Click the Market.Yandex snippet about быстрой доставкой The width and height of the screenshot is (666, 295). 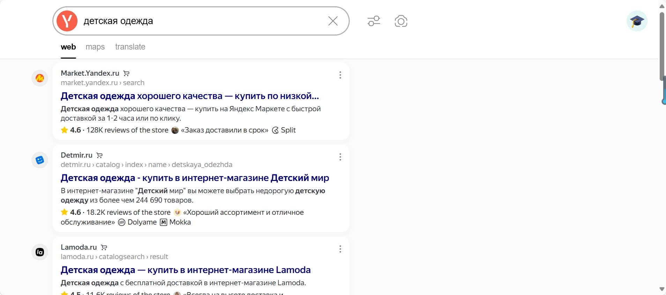coord(191,113)
